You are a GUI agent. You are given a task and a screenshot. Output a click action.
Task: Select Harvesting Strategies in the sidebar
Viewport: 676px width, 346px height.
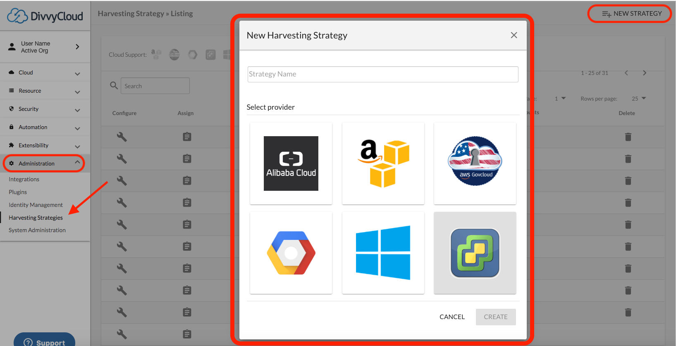pos(36,218)
